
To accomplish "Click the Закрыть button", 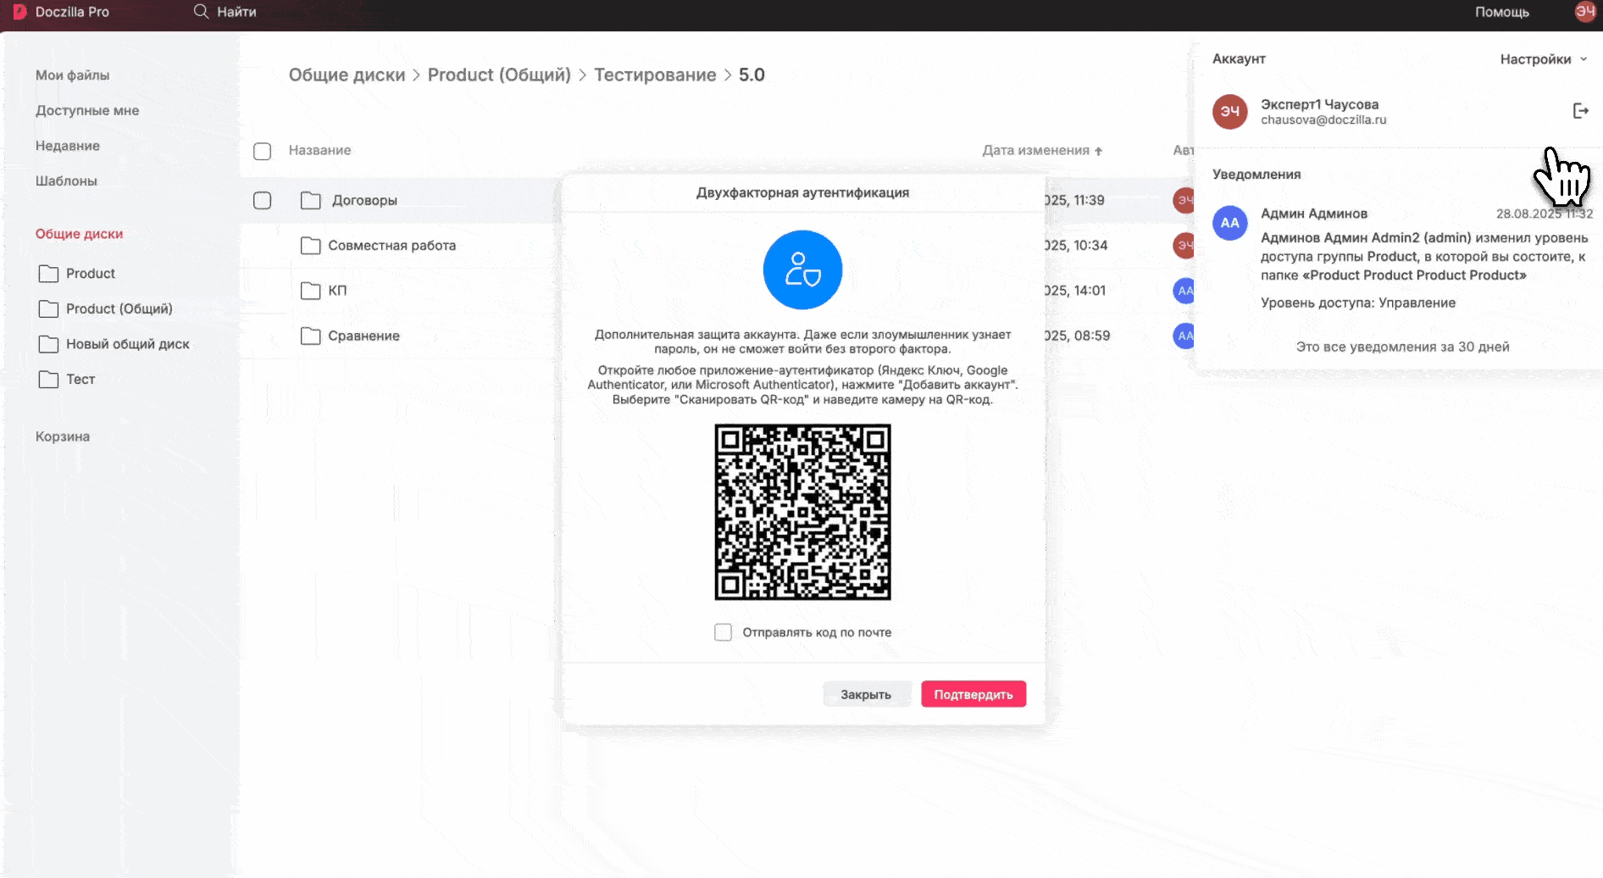I will [x=866, y=694].
